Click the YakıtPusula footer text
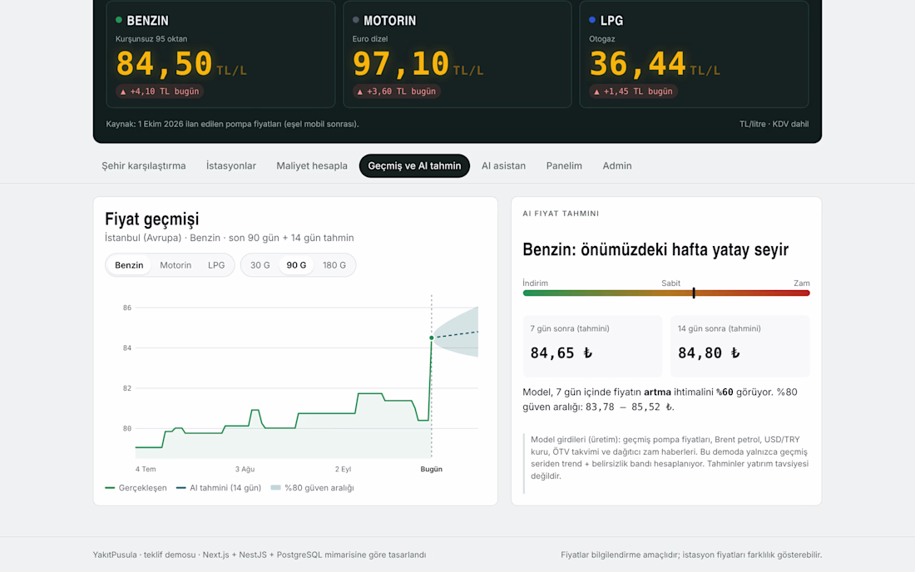The height and width of the screenshot is (572, 915). (x=260, y=555)
